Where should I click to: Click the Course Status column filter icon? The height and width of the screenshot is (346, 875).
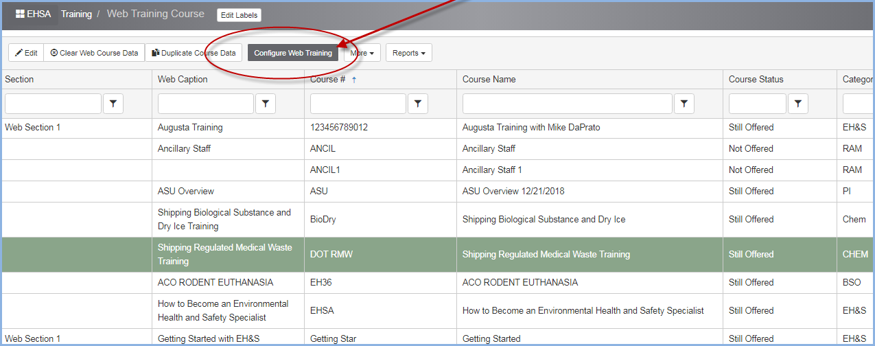[797, 104]
